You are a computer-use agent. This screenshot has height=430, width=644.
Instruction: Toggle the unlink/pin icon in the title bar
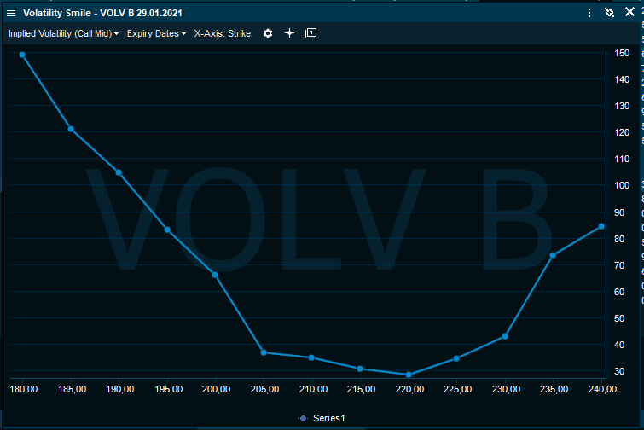pyautogui.click(x=609, y=13)
